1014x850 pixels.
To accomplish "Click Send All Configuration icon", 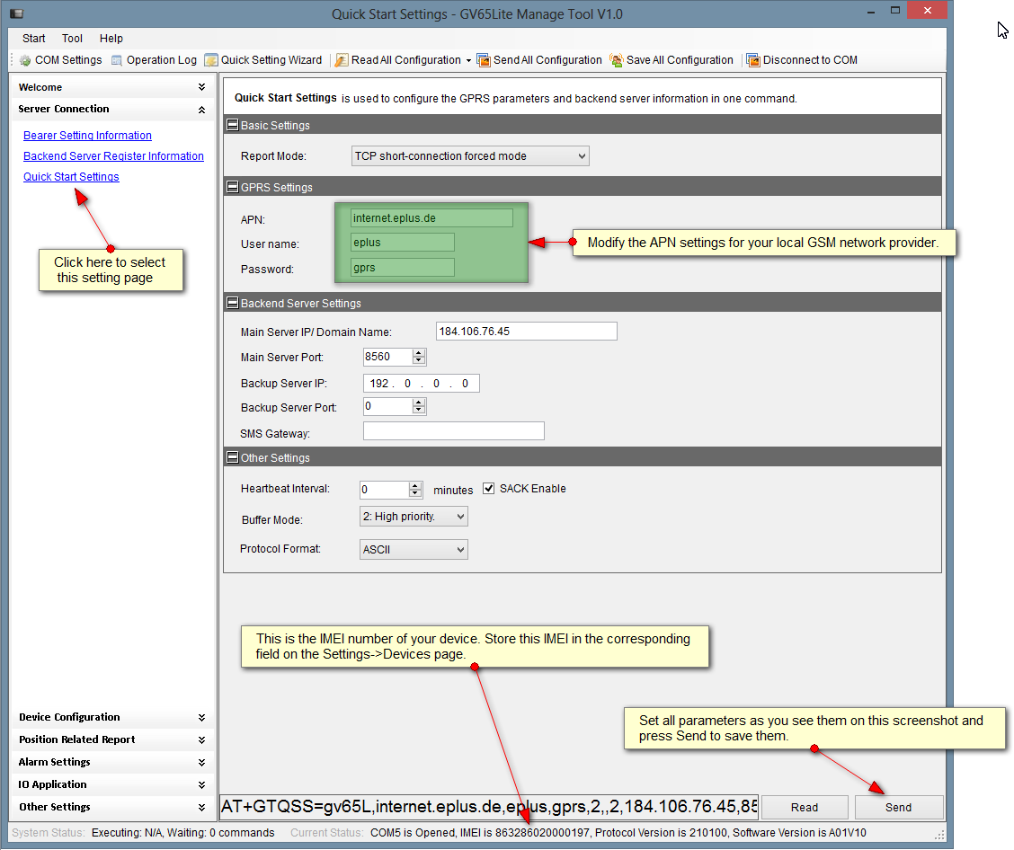I will [x=484, y=60].
